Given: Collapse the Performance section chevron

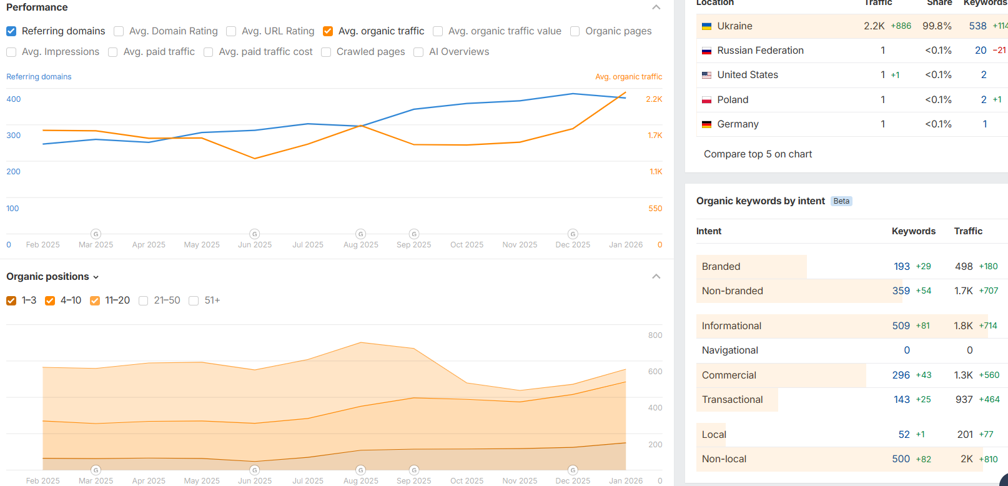Looking at the screenshot, I should [656, 7].
